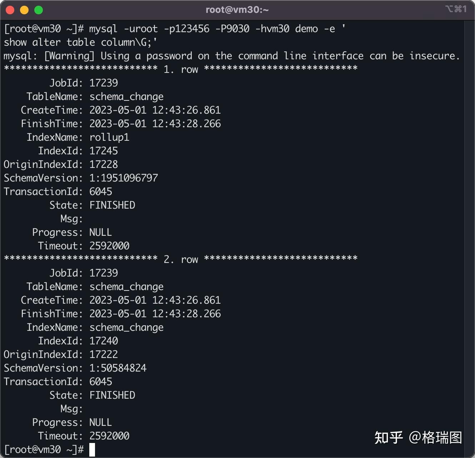The height and width of the screenshot is (458, 475).
Task: Select the OriginIndexId 17228 value
Action: tap(104, 164)
